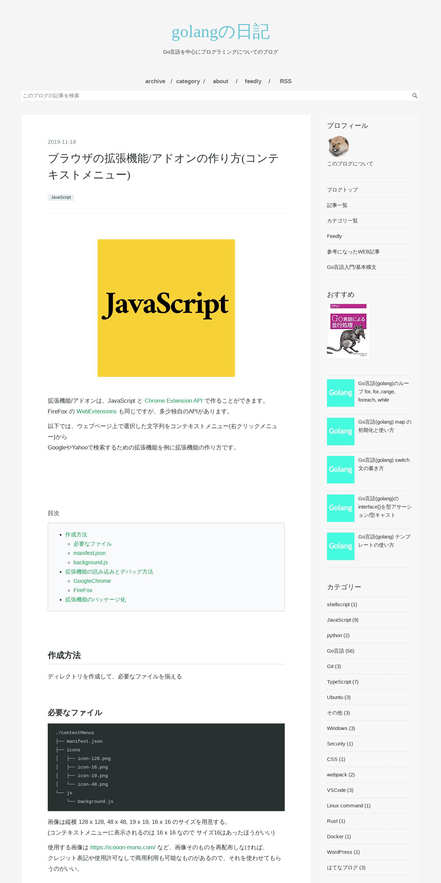Image resolution: width=441 pixels, height=883 pixels.
Task: Click Golang thumbnail beside テンプレート article
Action: (341, 546)
